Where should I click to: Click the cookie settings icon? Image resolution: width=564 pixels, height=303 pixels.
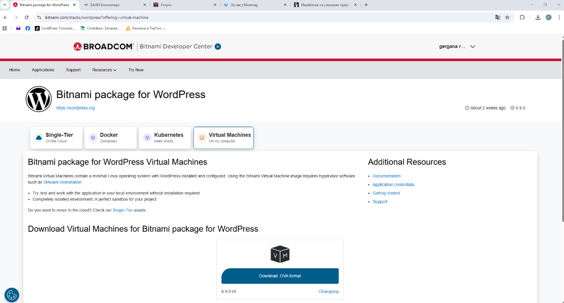tap(12, 295)
